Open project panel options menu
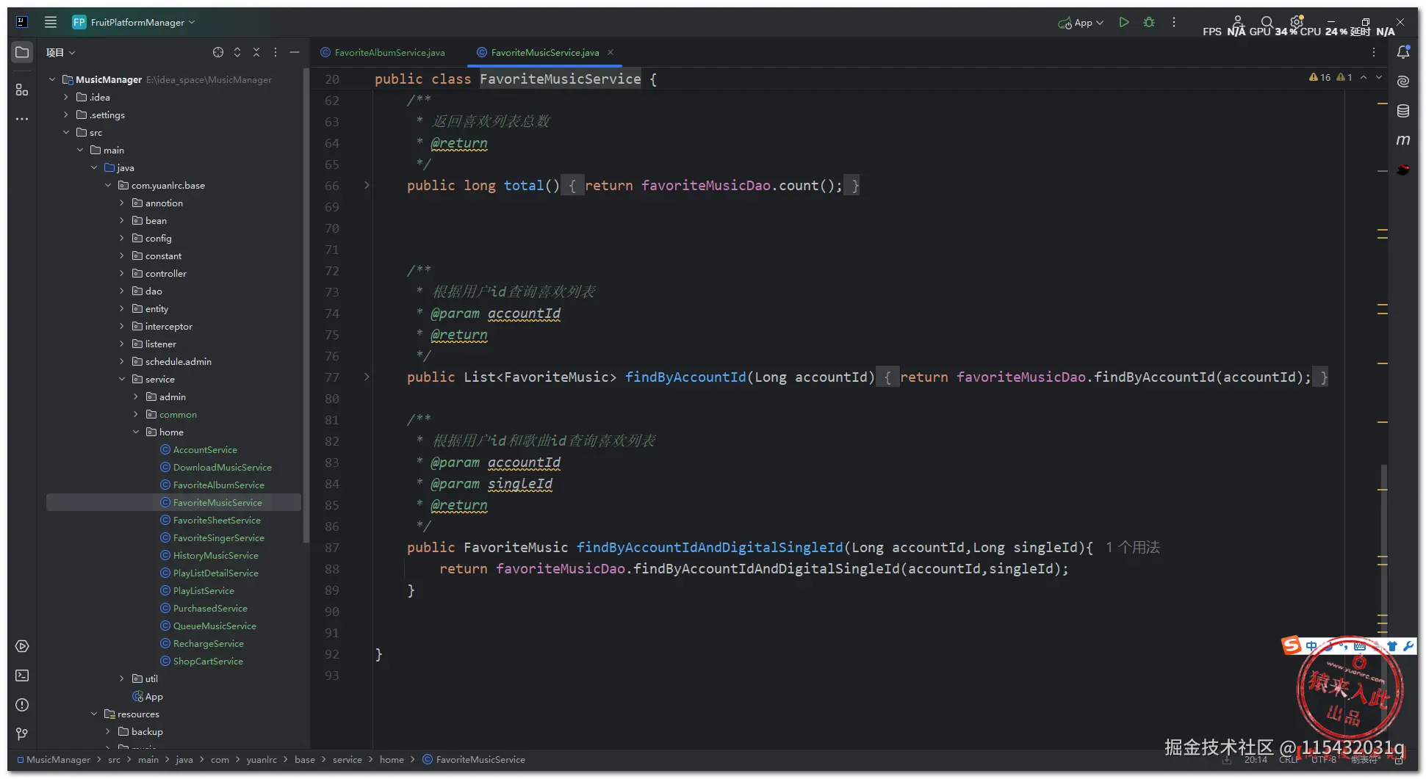Image resolution: width=1426 pixels, height=779 pixels. (276, 52)
